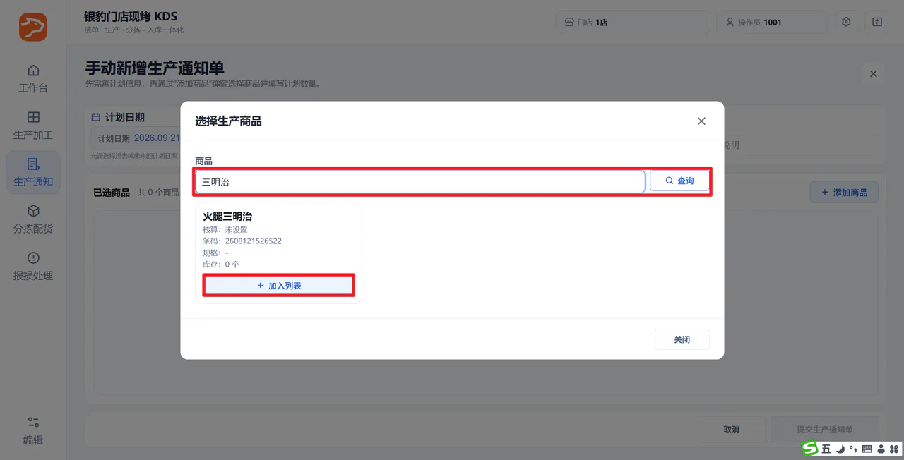Click the 取消 button at bottom

(x=732, y=430)
